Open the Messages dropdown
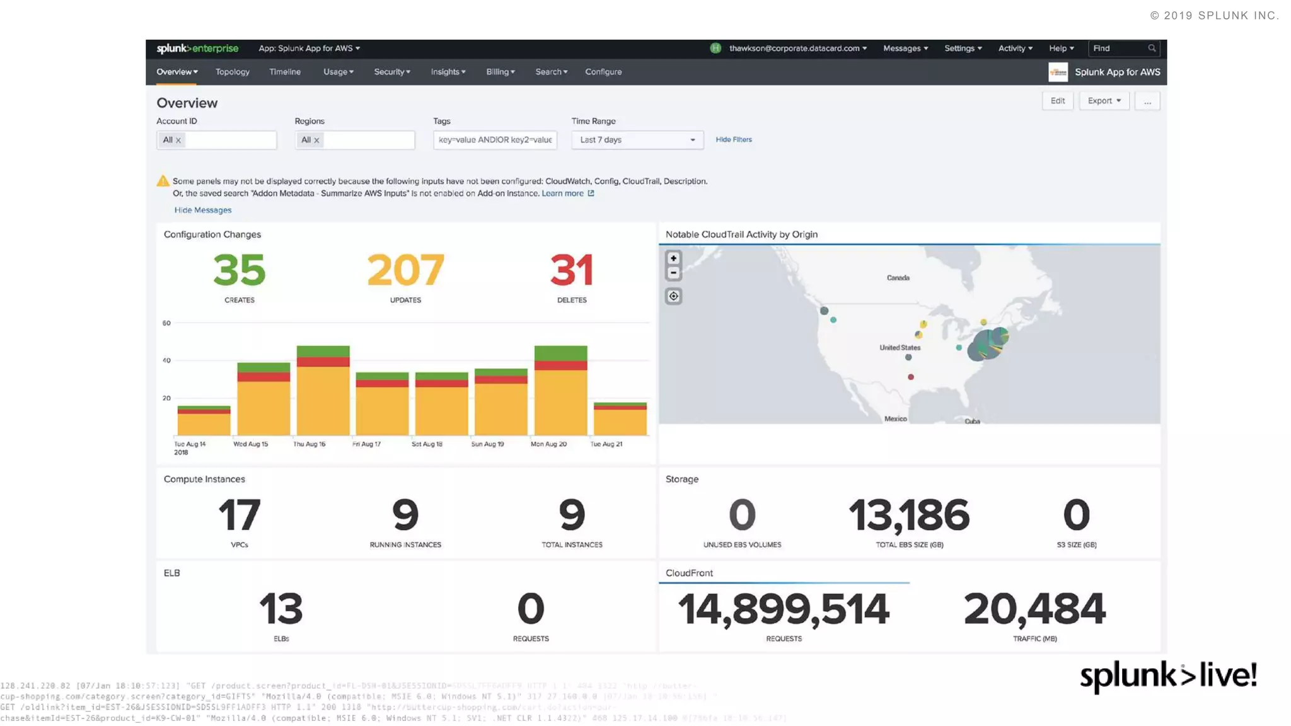The width and height of the screenshot is (1291, 726). click(905, 49)
